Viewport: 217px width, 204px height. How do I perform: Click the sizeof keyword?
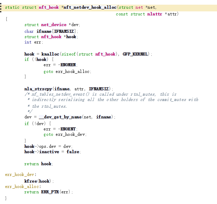click(69, 54)
